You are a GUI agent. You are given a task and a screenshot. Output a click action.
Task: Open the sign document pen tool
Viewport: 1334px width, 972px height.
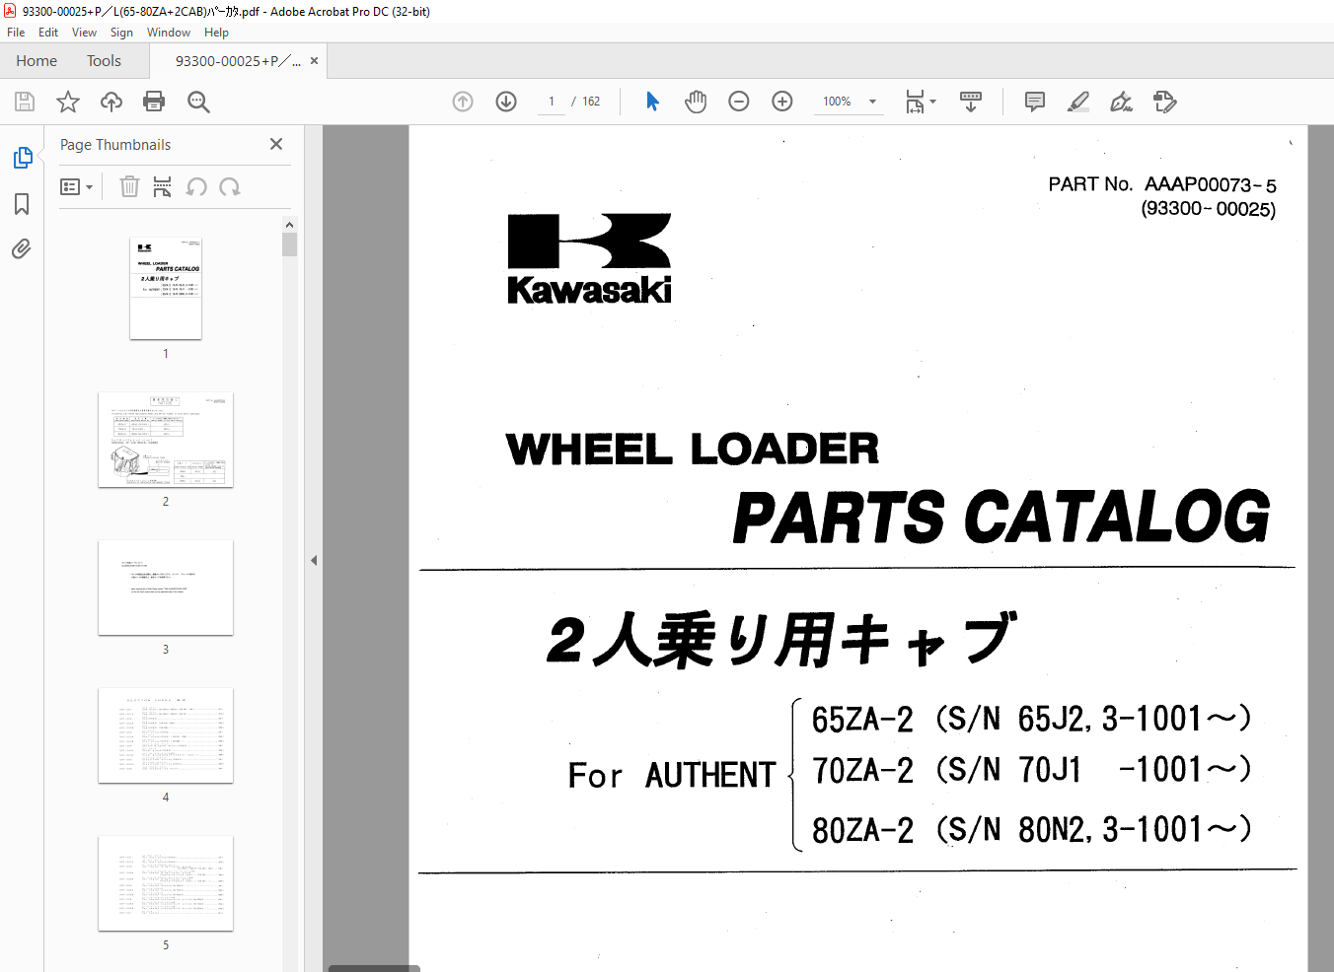pyautogui.click(x=1122, y=102)
